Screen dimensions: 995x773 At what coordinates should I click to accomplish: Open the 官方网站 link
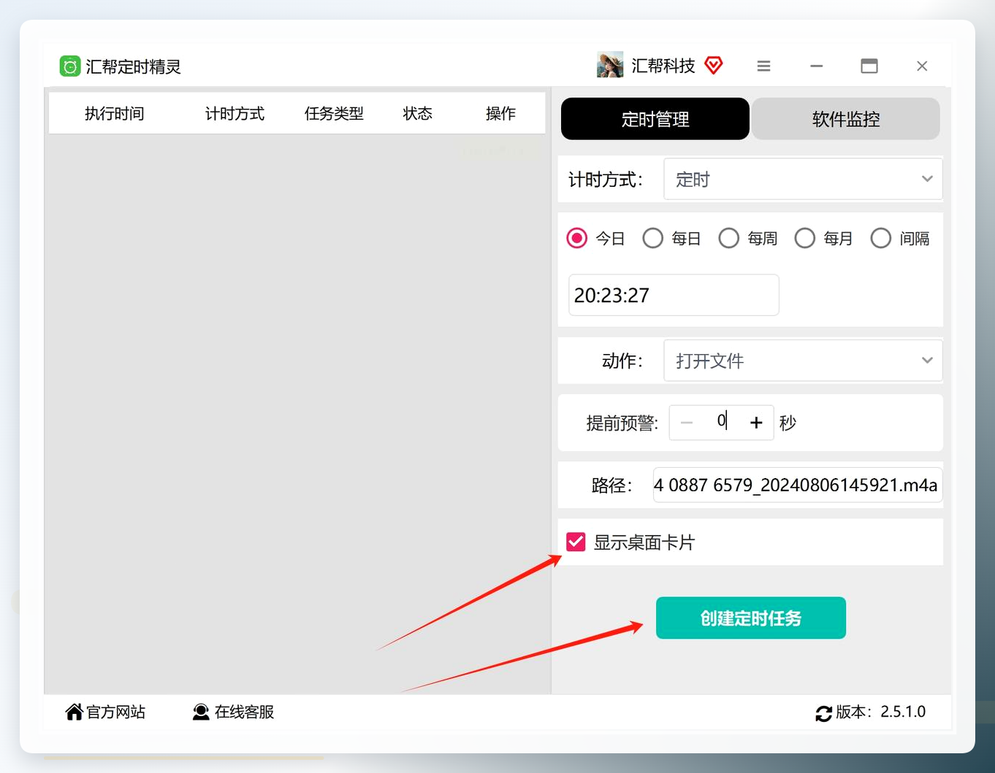click(x=116, y=712)
